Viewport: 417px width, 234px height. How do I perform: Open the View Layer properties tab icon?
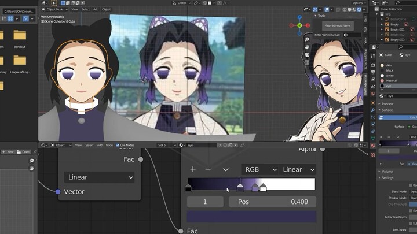373,79
